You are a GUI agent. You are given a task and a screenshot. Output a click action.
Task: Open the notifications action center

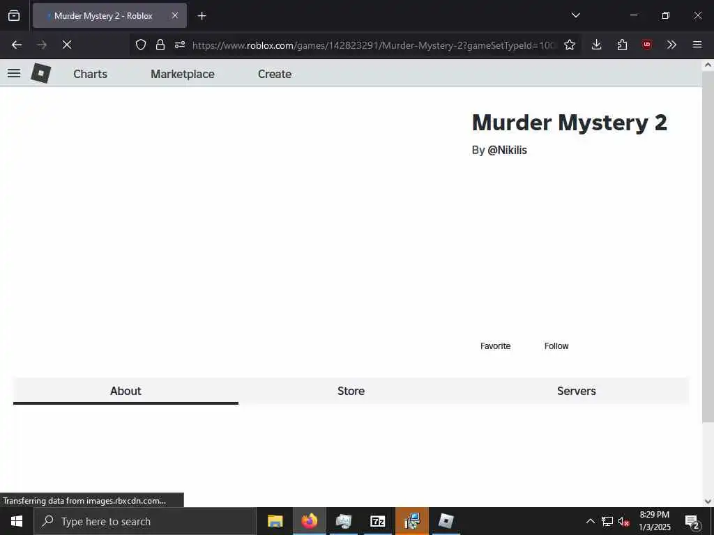click(692, 521)
